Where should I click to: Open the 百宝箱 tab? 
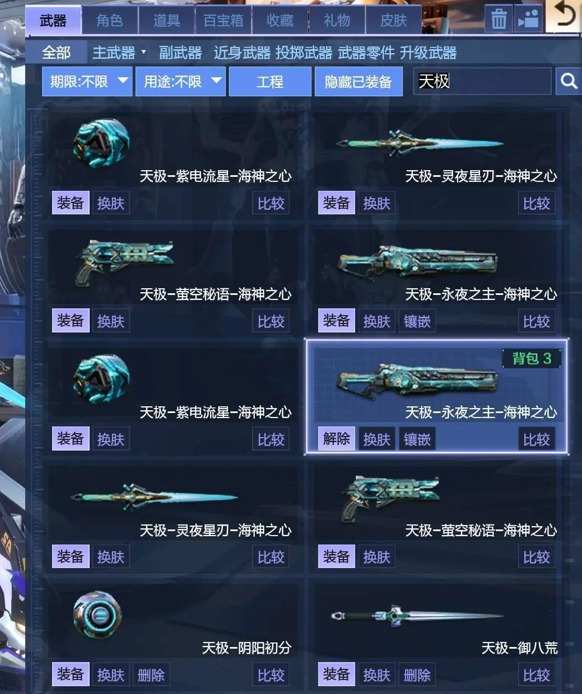point(224,21)
